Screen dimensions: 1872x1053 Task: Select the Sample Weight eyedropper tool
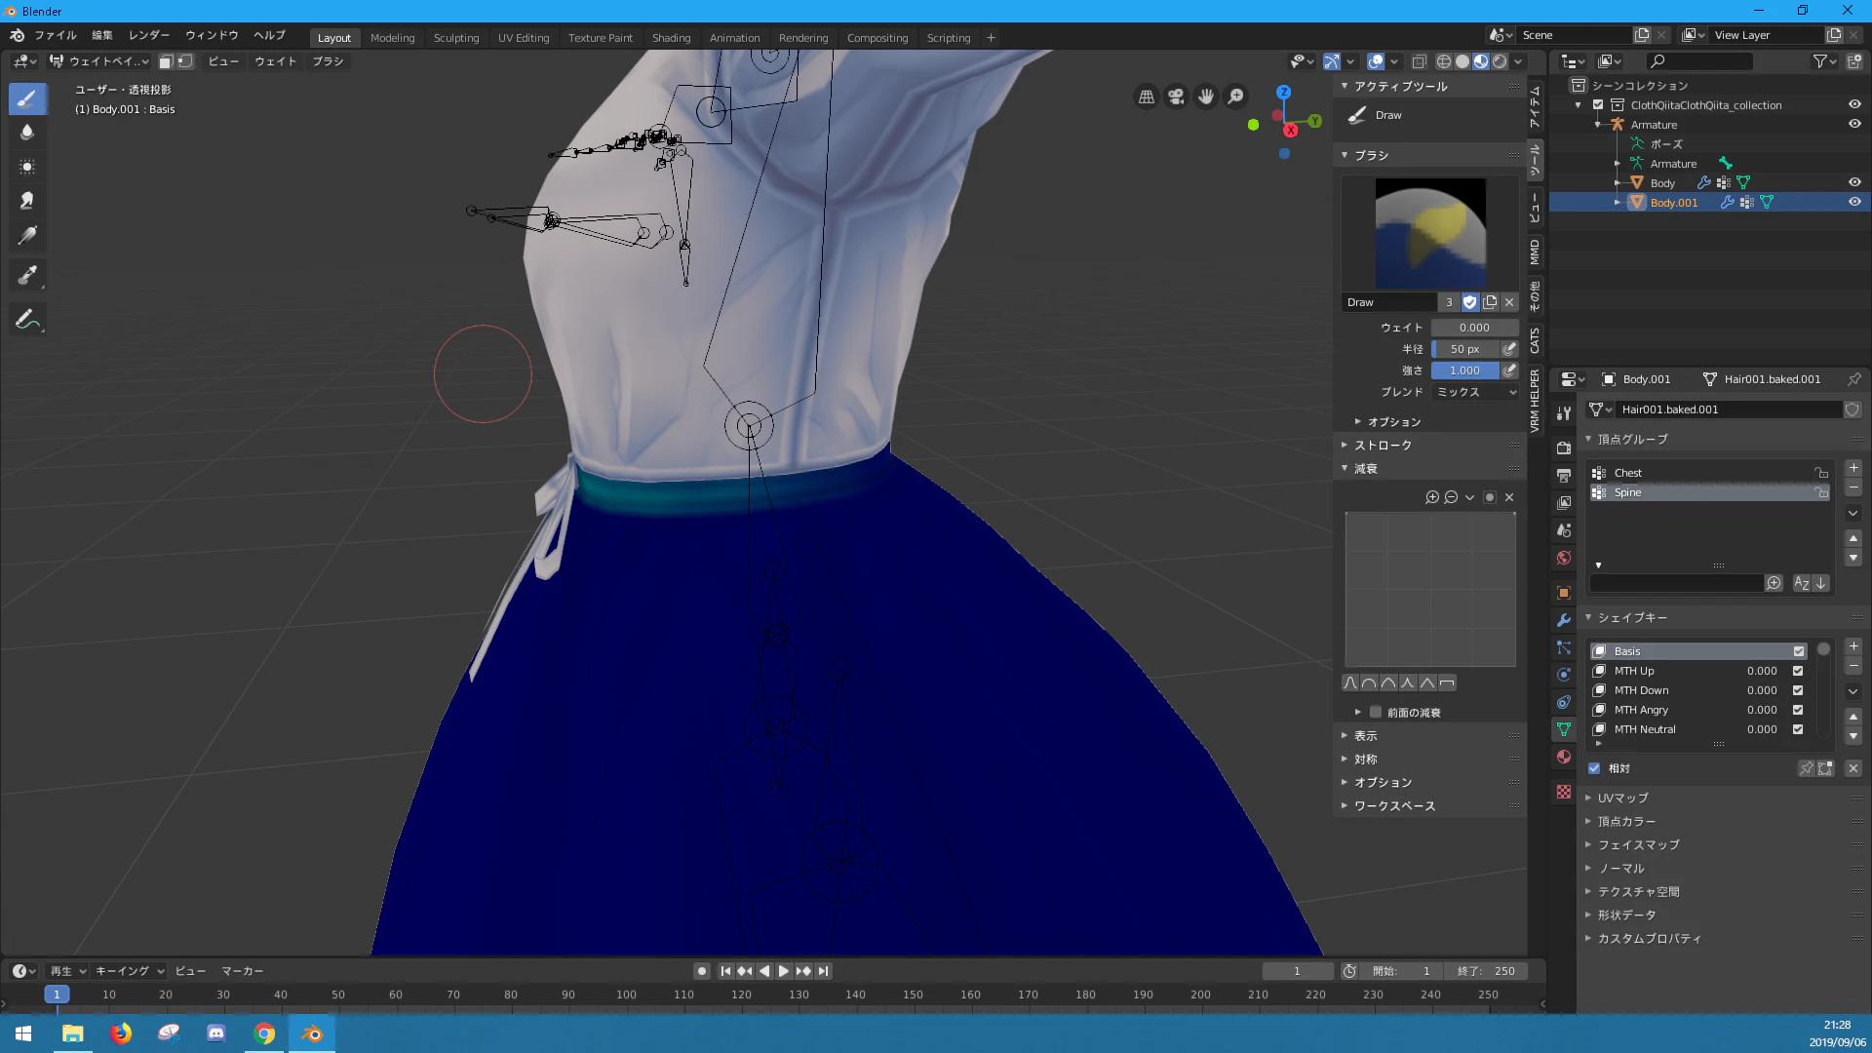pos(27,276)
